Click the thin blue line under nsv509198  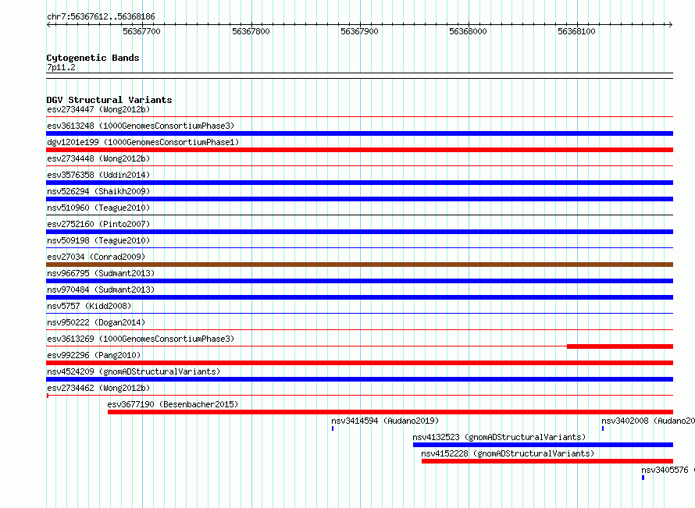359,248
